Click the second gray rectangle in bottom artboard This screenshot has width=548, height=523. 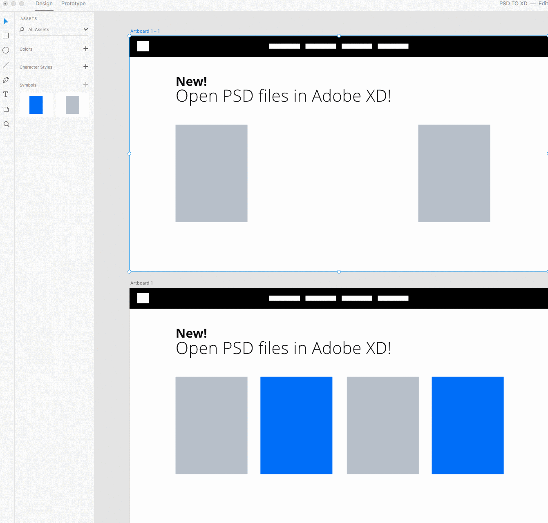pyautogui.click(x=383, y=425)
